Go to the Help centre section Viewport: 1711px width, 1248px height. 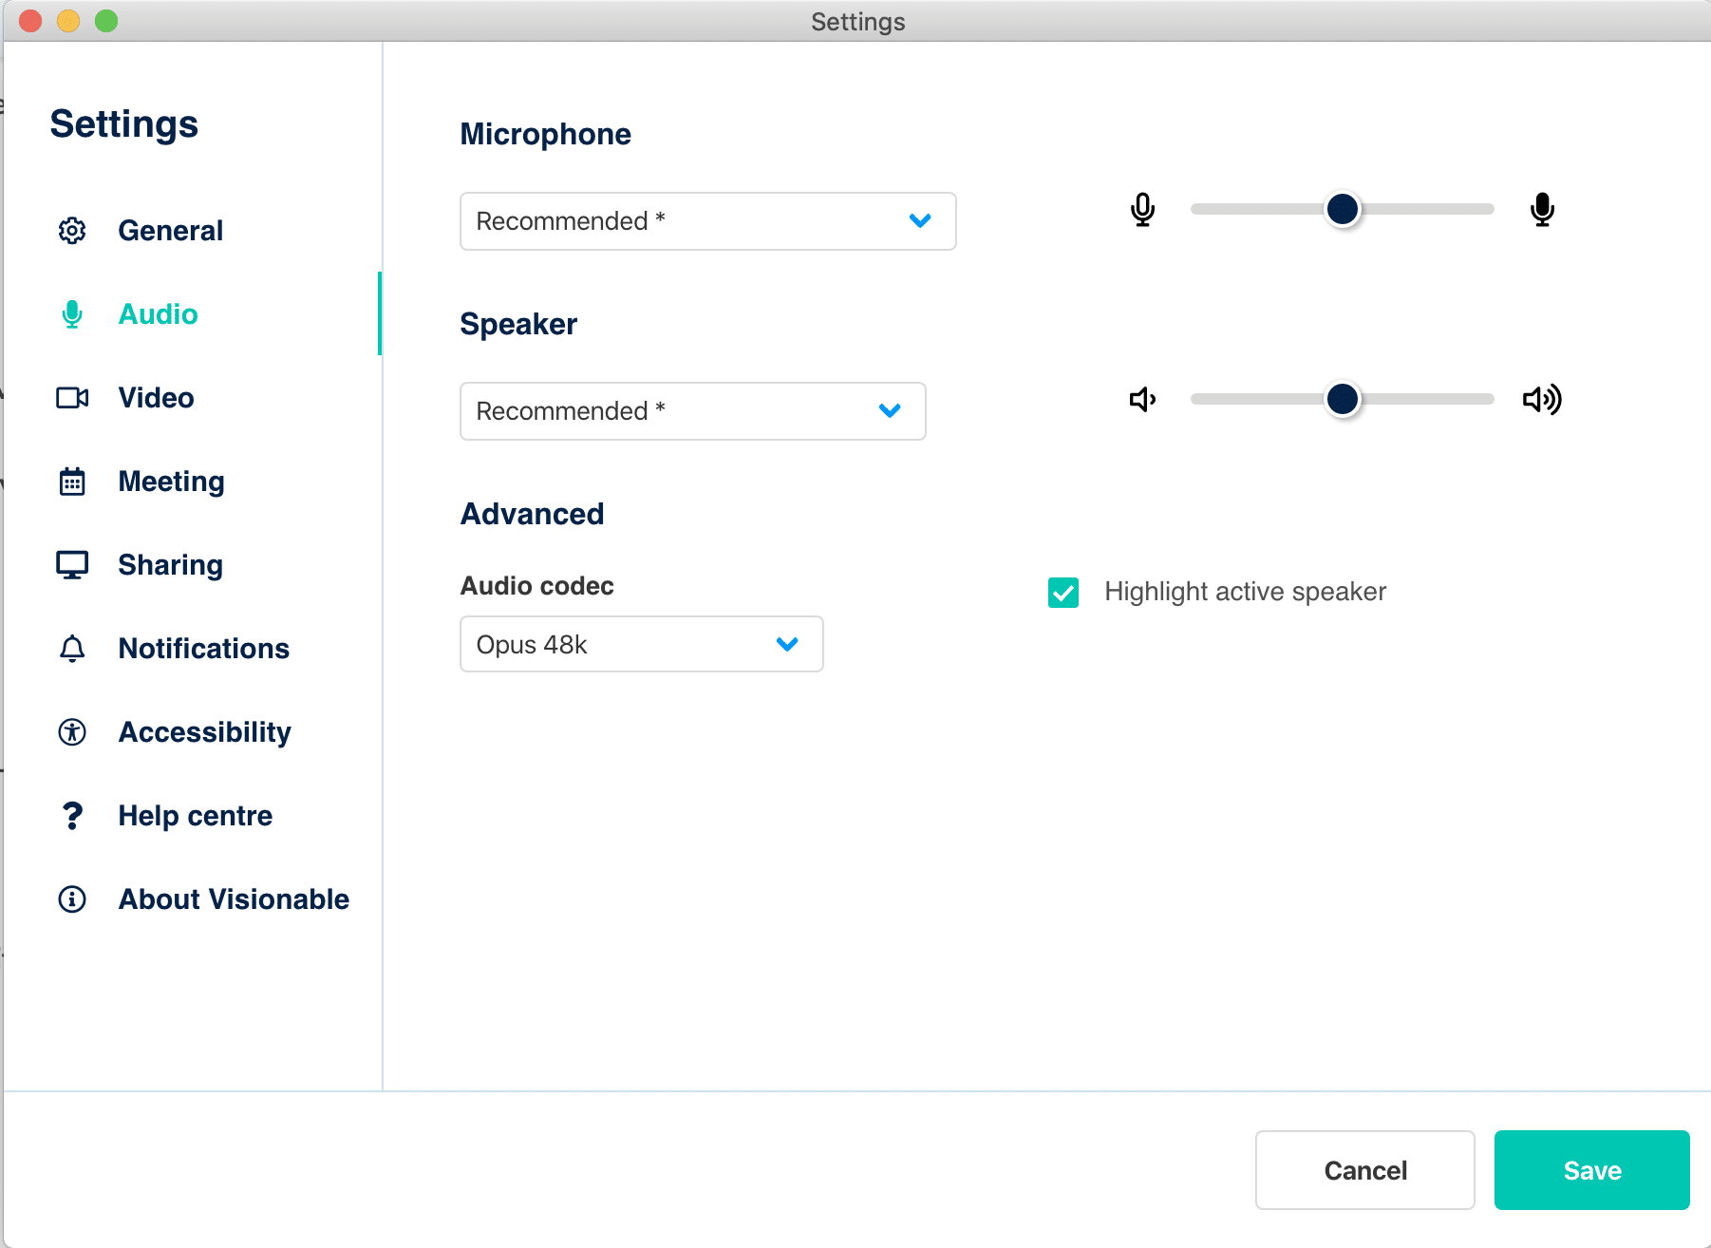(x=195, y=815)
